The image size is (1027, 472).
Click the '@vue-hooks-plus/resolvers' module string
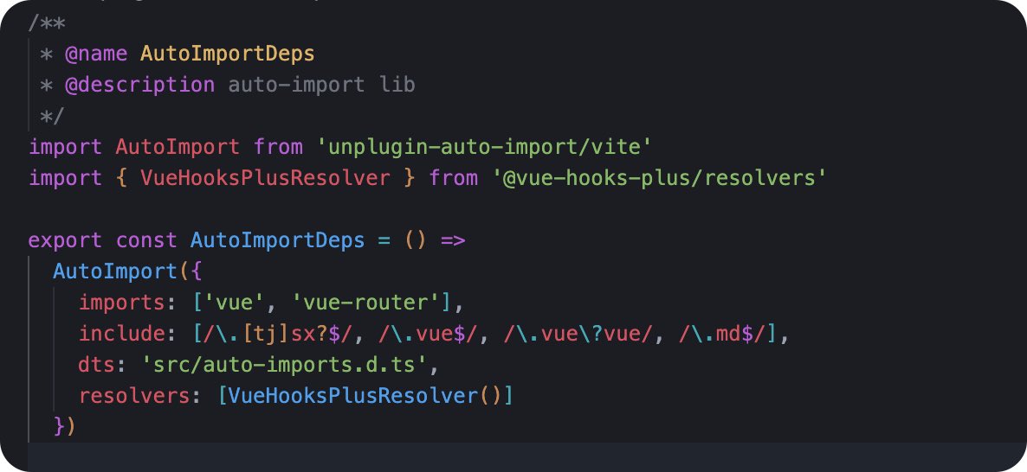659,178
